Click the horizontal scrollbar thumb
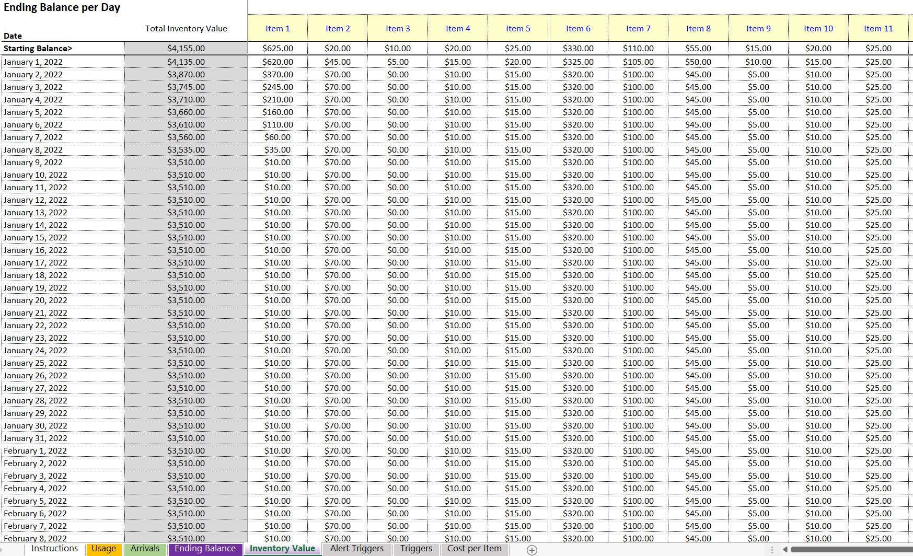Image resolution: width=913 pixels, height=556 pixels. (851, 550)
